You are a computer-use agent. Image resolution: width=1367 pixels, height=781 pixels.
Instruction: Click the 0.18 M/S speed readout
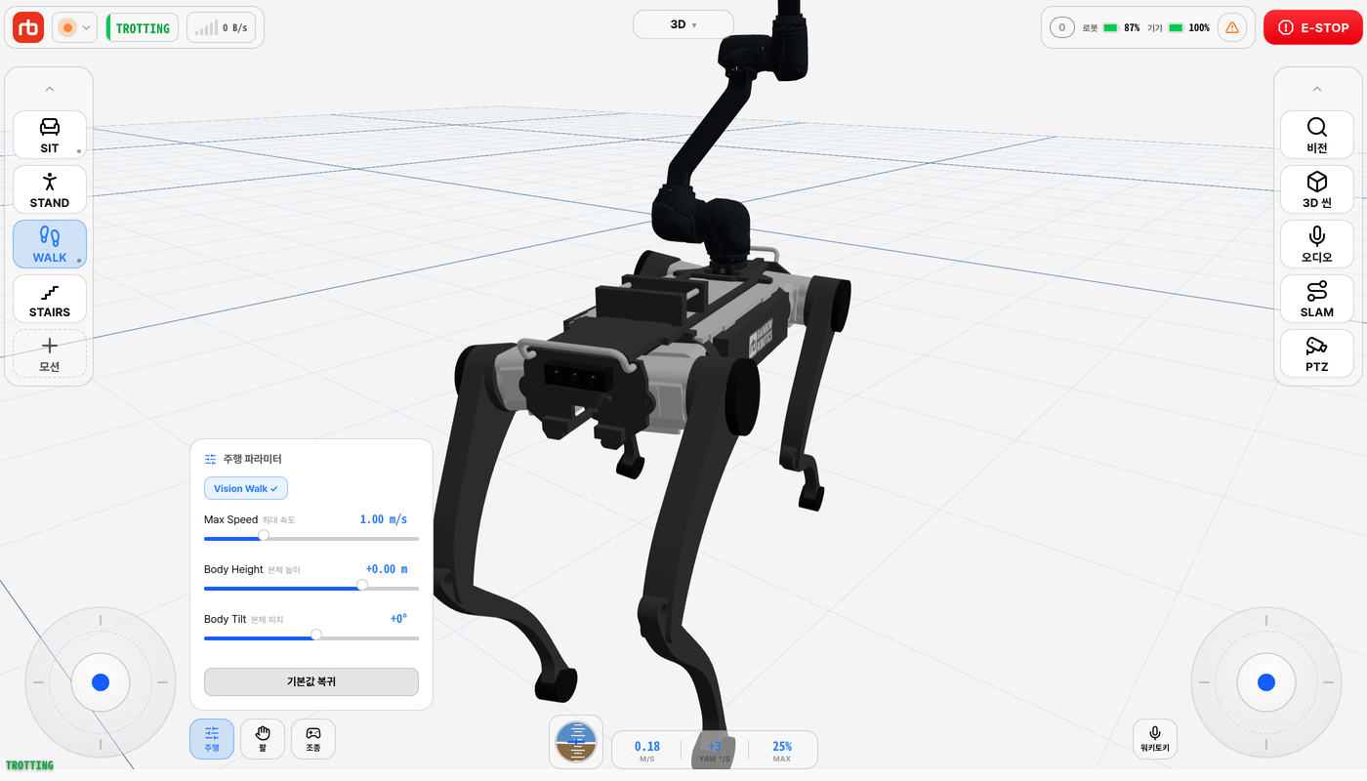tap(647, 750)
